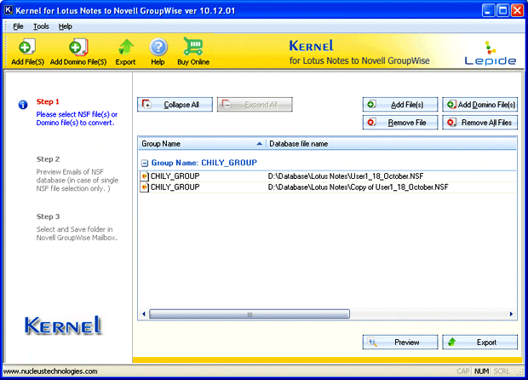The height and width of the screenshot is (380, 528).
Task: Click www.nucleustechnologies.com in the status bar
Action: point(50,371)
